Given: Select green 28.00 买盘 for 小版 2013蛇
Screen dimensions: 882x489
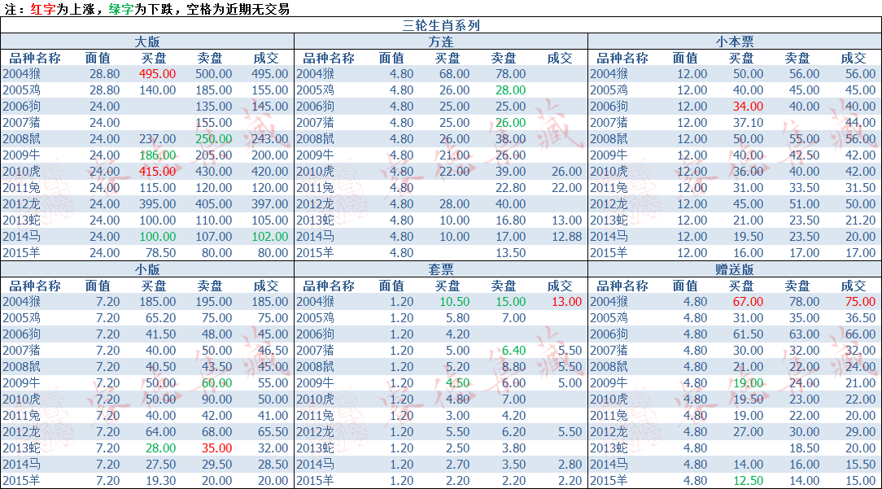Looking at the screenshot, I should [x=161, y=448].
